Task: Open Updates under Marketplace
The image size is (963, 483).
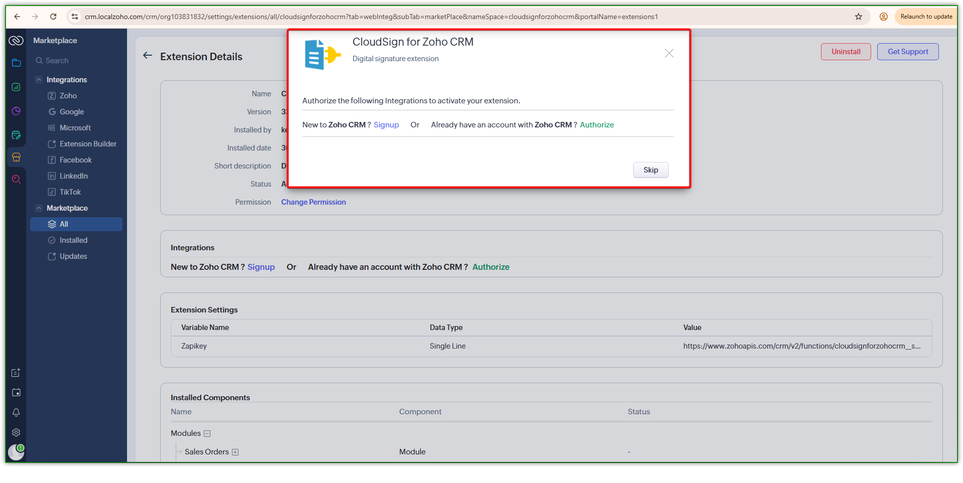Action: pos(73,256)
